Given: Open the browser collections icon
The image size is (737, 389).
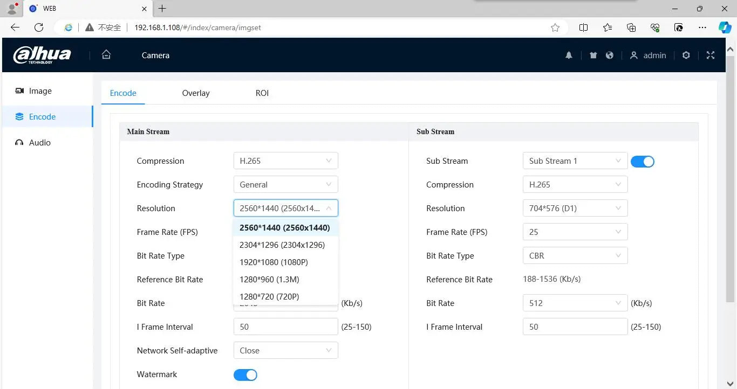Looking at the screenshot, I should [x=631, y=27].
